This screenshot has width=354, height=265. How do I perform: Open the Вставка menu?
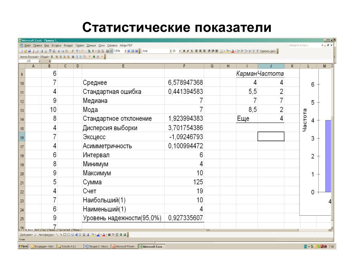tap(56, 46)
